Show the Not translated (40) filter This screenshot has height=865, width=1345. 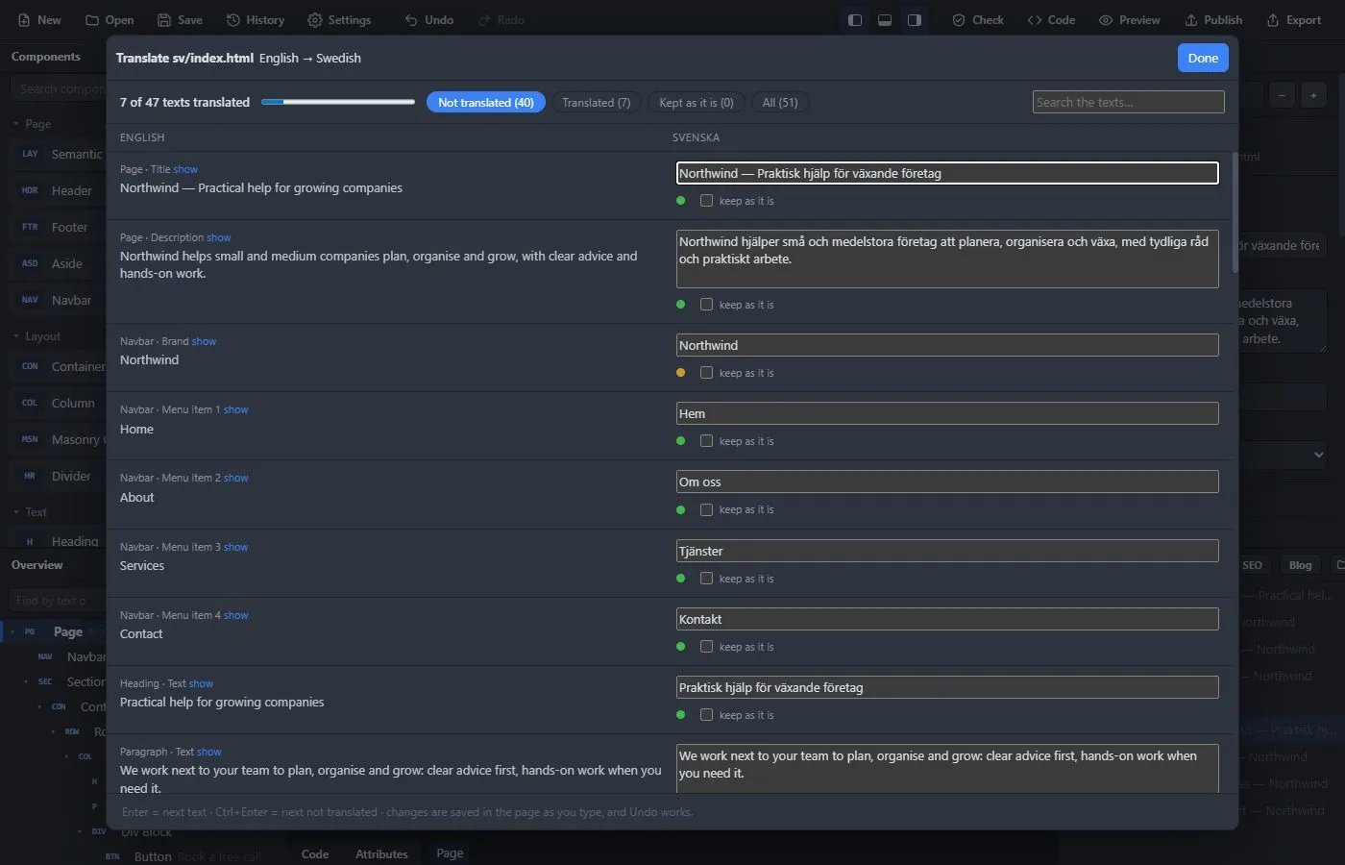pyautogui.click(x=486, y=103)
